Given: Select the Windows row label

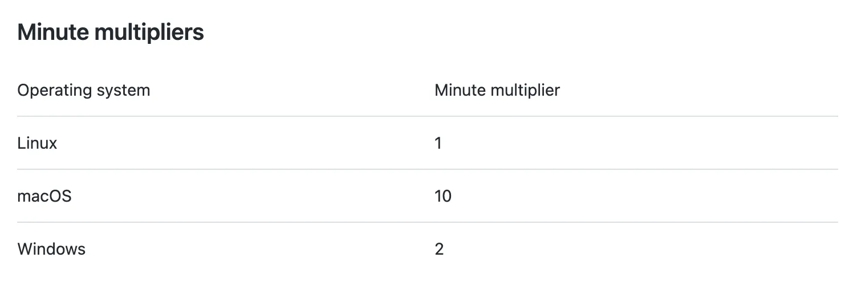Looking at the screenshot, I should point(51,249).
